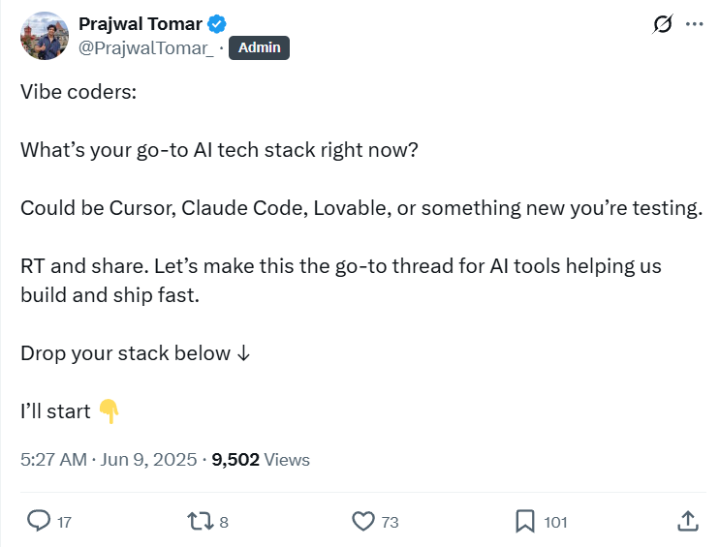Open the @PrajwalTomar_ handle link

145,46
